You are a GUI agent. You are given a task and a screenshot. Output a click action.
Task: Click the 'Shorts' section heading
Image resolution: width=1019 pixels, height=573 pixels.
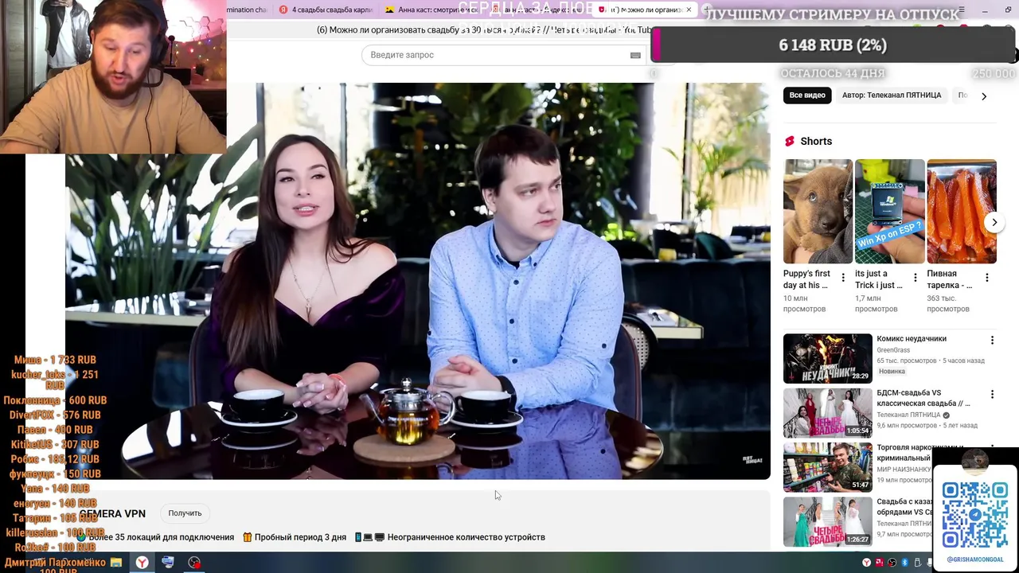816,141
